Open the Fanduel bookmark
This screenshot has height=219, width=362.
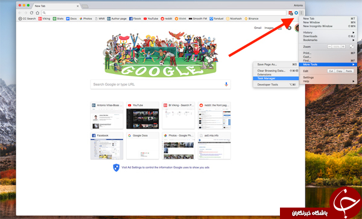coord(217,19)
